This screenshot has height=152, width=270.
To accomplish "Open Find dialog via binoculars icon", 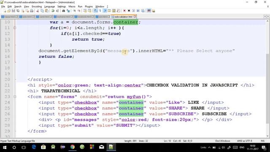I will [x=64, y=11].
